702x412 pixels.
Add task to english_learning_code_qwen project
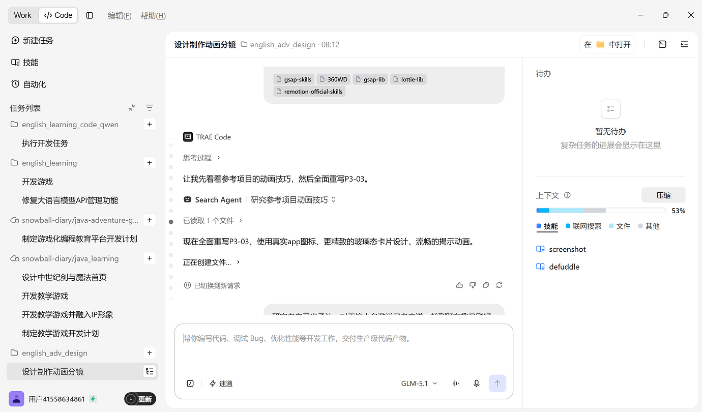150,124
